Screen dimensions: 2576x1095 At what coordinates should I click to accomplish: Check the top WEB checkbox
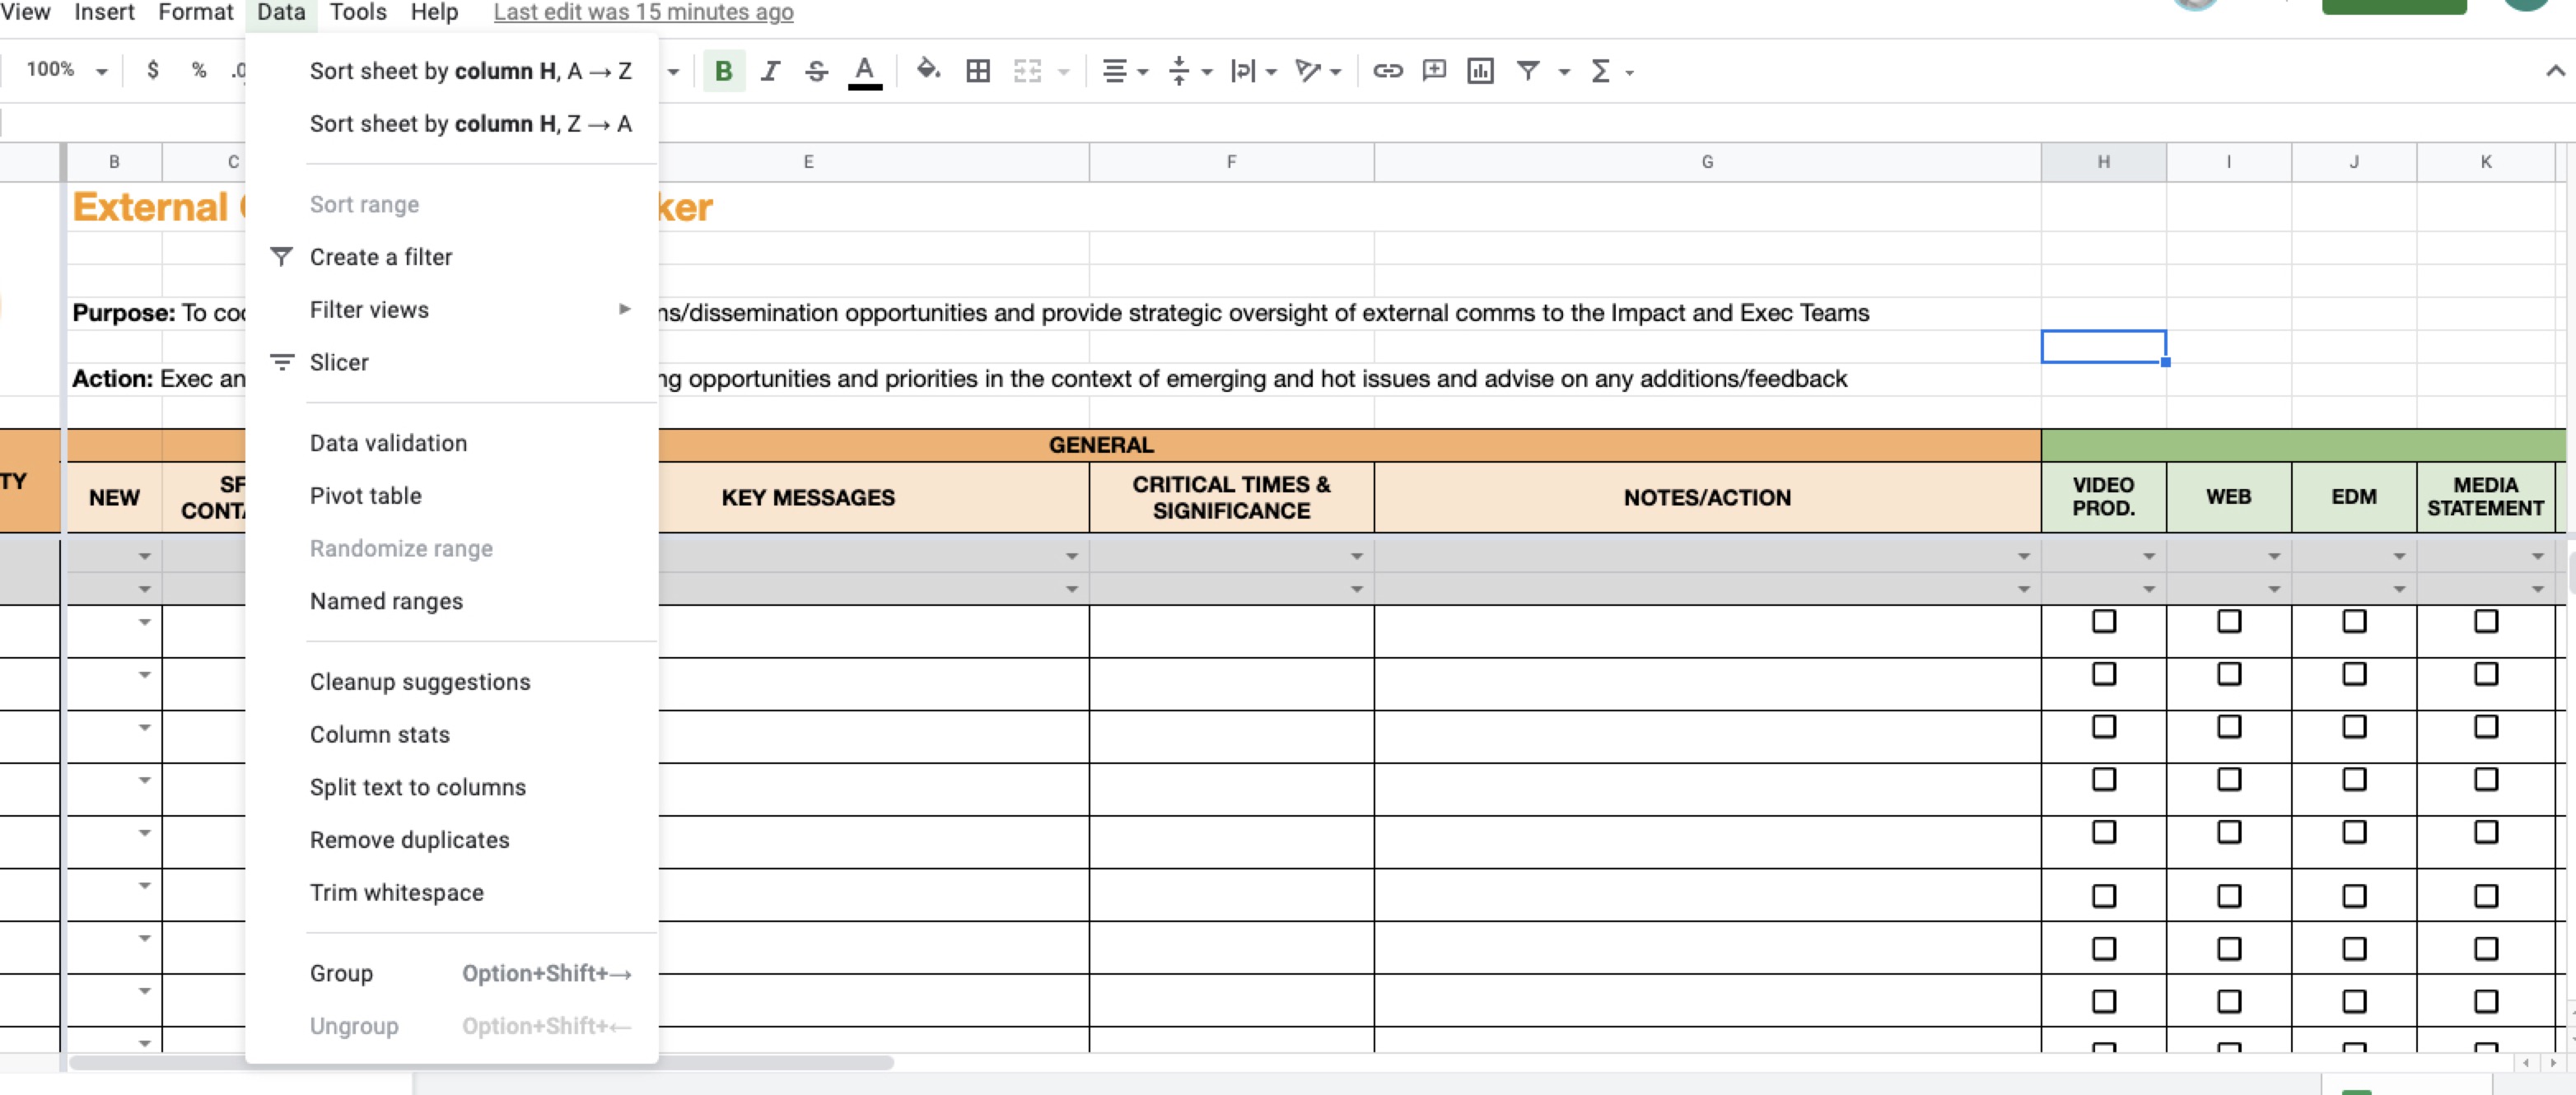tap(2229, 622)
